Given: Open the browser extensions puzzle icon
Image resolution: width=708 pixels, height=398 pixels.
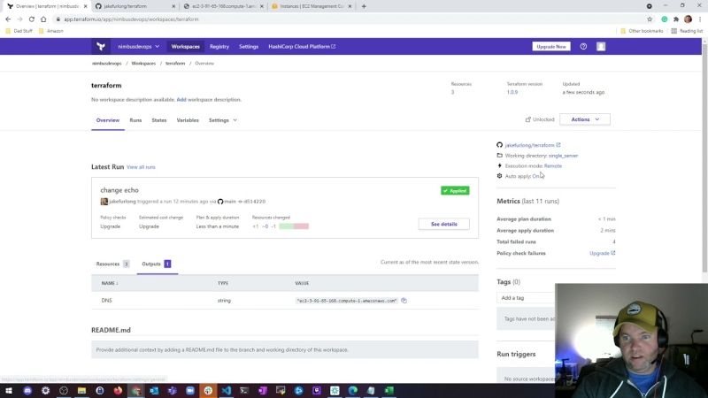Looking at the screenshot, I should [x=676, y=19].
